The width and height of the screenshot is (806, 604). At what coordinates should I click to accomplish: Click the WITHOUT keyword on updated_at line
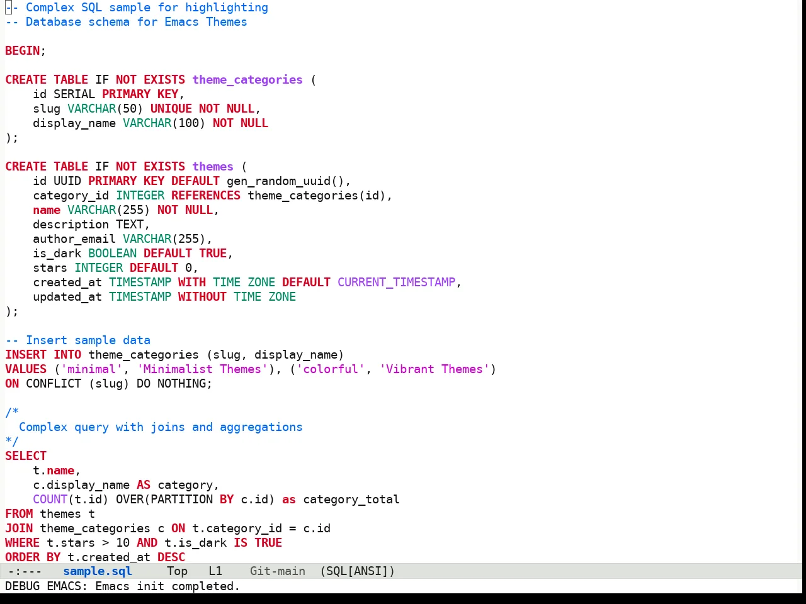[202, 297]
